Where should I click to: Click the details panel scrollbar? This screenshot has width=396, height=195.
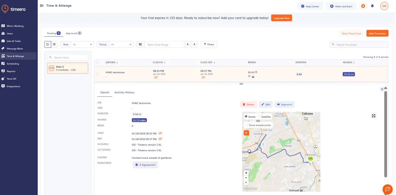[x=386, y=134]
